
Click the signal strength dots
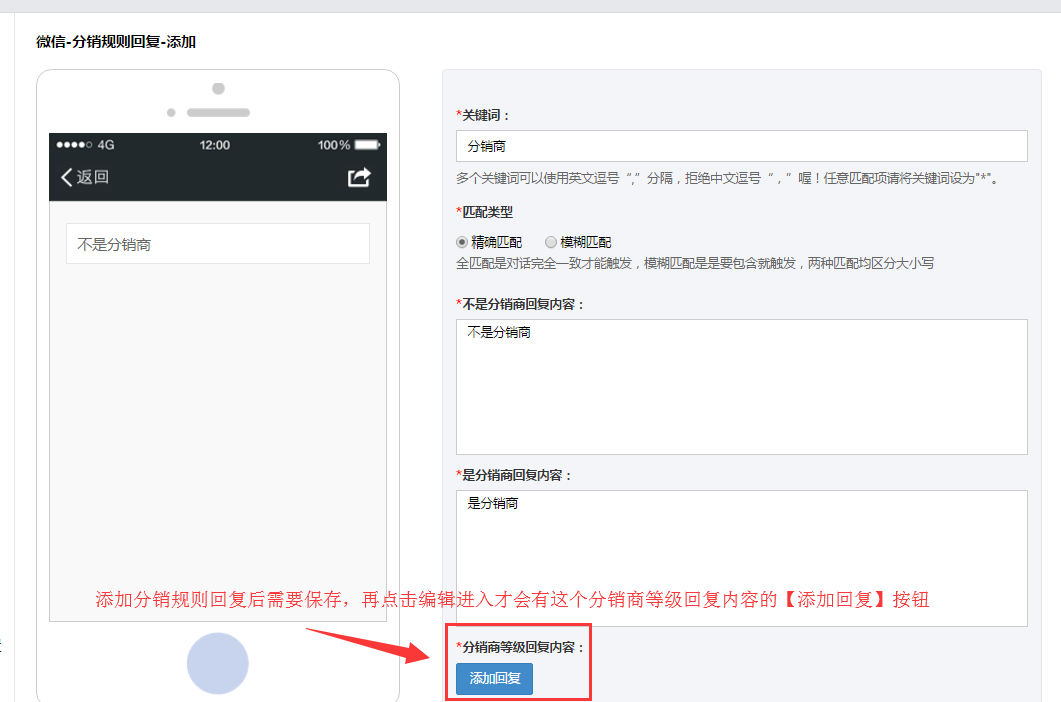click(76, 145)
